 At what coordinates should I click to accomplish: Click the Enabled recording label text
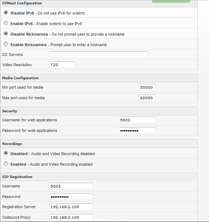(x=18, y=164)
